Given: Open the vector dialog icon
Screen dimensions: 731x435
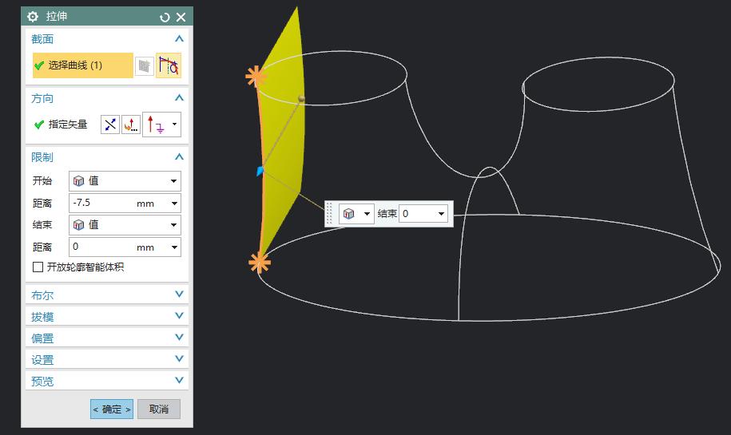Looking at the screenshot, I should pos(130,125).
